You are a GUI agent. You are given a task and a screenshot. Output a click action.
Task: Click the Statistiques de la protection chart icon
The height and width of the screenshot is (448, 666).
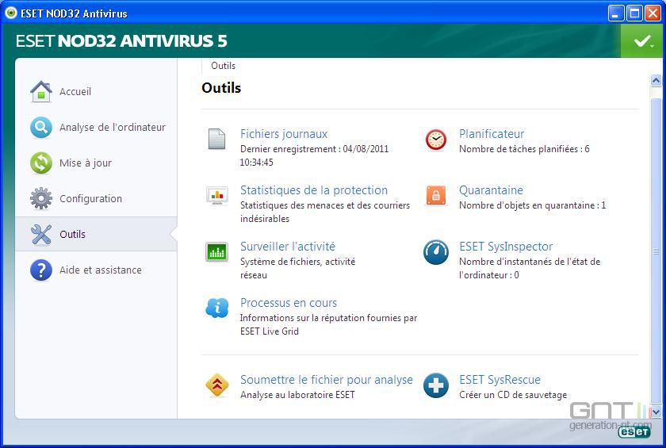point(217,196)
